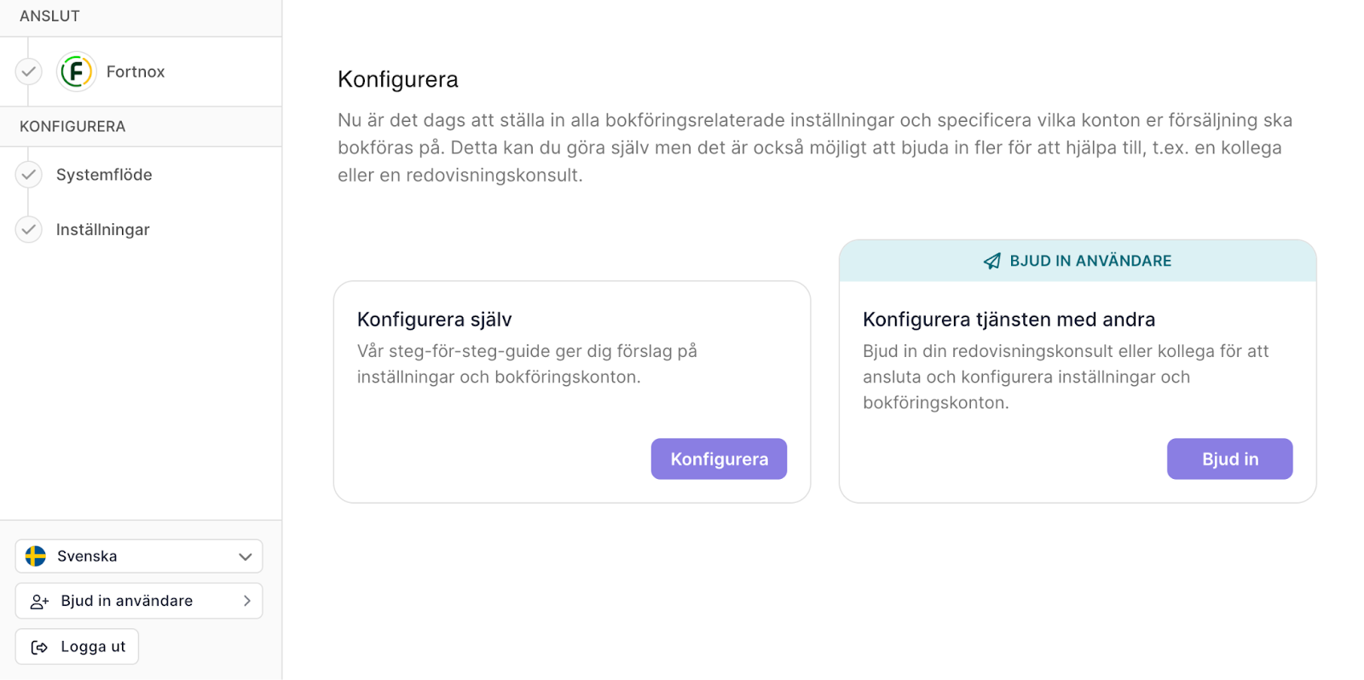Screen dimensions: 1364x680
Task: Click the Fortnox logo icon
Action: [76, 72]
